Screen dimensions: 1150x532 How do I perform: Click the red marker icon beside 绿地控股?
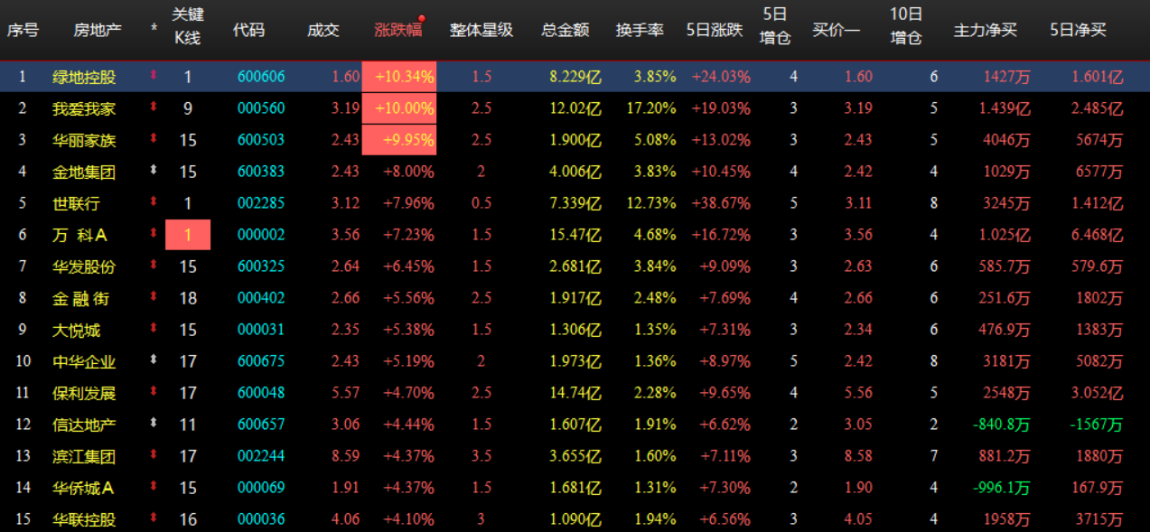[154, 77]
